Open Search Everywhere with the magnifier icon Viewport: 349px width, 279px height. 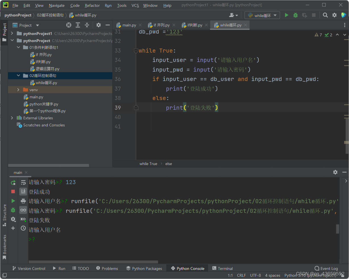325,15
